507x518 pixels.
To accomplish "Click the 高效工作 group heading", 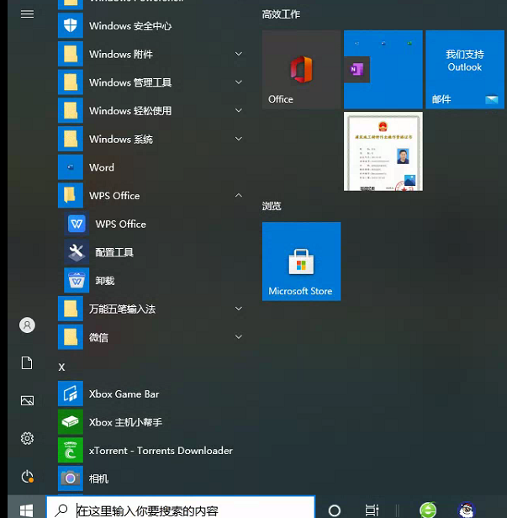I will tap(281, 14).
